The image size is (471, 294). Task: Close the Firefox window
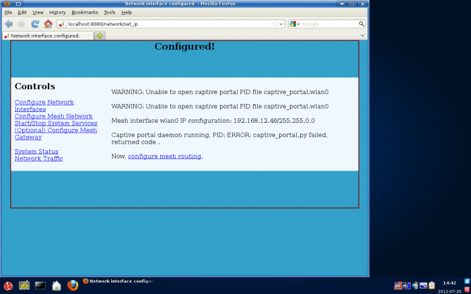pos(363,3)
